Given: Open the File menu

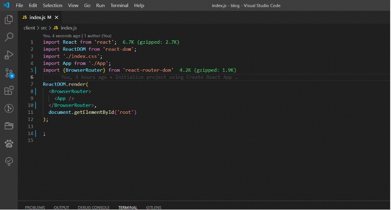Looking at the screenshot, I should coord(19,6).
